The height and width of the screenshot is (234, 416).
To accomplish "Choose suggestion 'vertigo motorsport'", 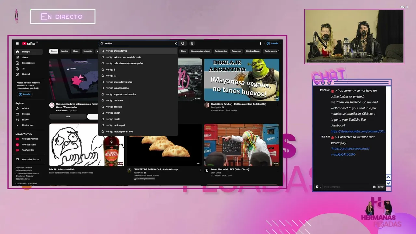I will [138, 125].
